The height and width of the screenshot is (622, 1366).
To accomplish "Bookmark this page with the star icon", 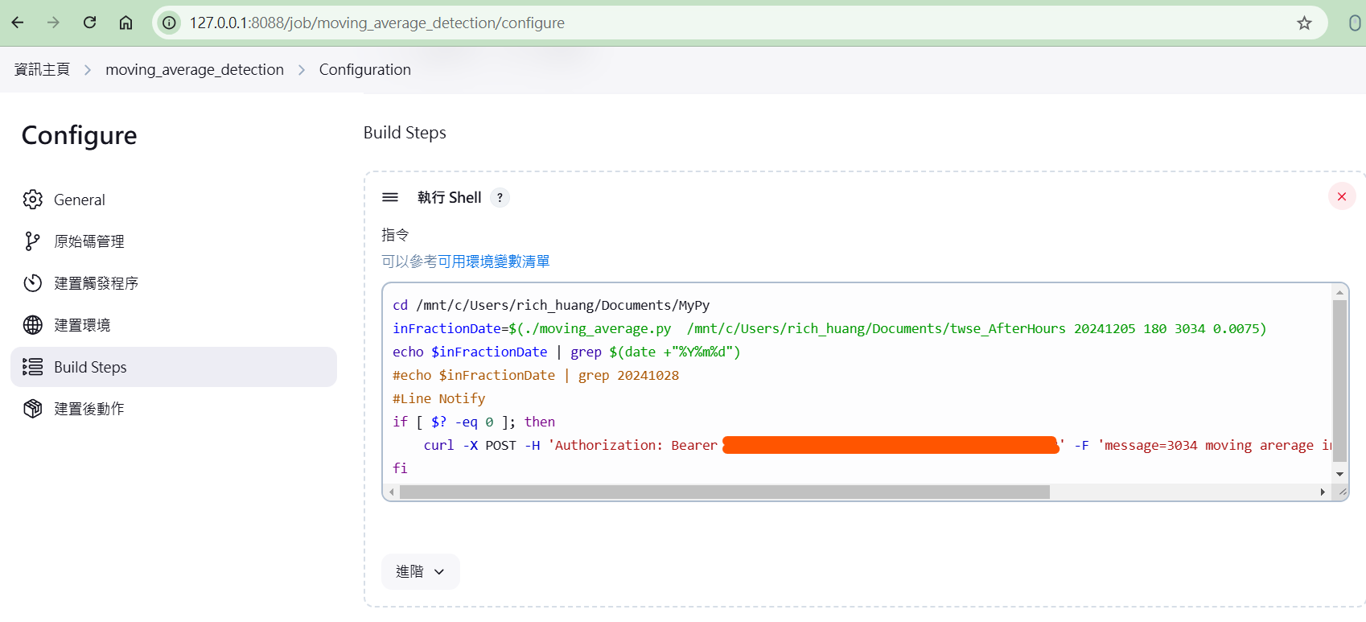I will (1304, 23).
